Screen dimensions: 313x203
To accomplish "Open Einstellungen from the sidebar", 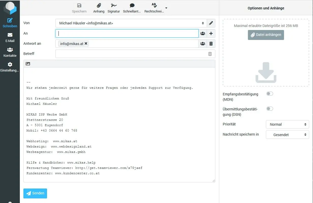I will [x=10, y=67].
